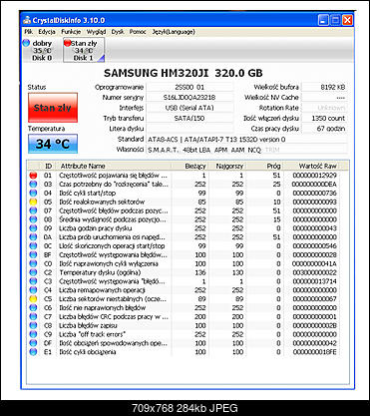Minimize the CrystalDiskInfo window

[x=323, y=20]
